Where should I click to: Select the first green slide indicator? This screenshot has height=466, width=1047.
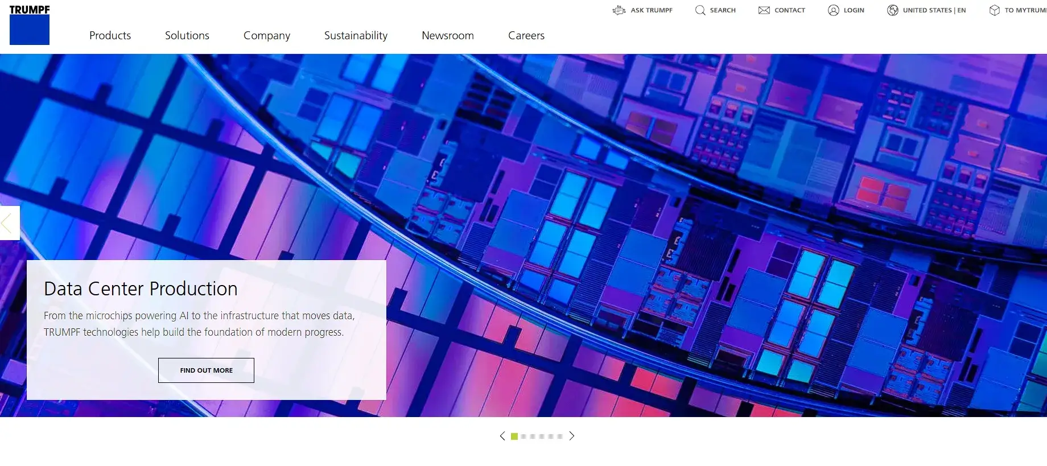tap(514, 436)
